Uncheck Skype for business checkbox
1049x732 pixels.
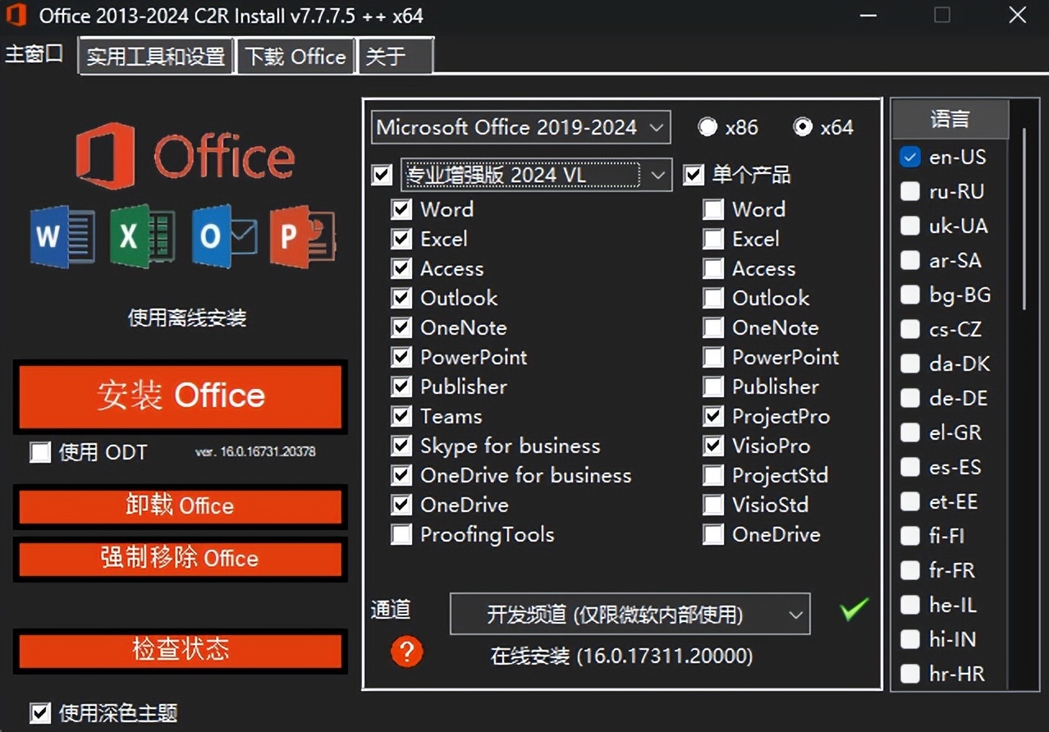(401, 446)
